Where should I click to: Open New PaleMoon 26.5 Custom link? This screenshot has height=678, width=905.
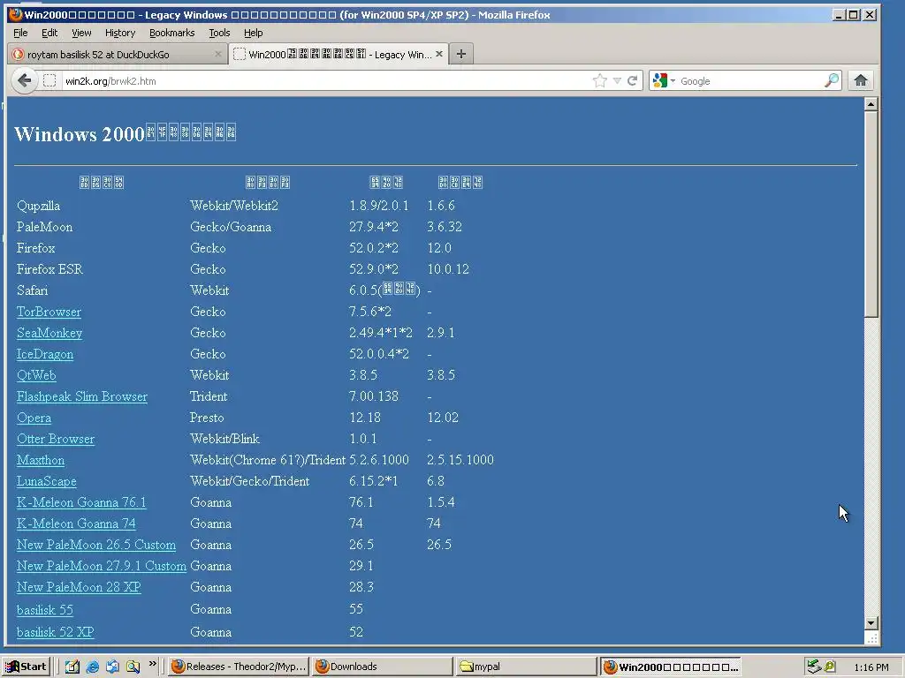(96, 545)
